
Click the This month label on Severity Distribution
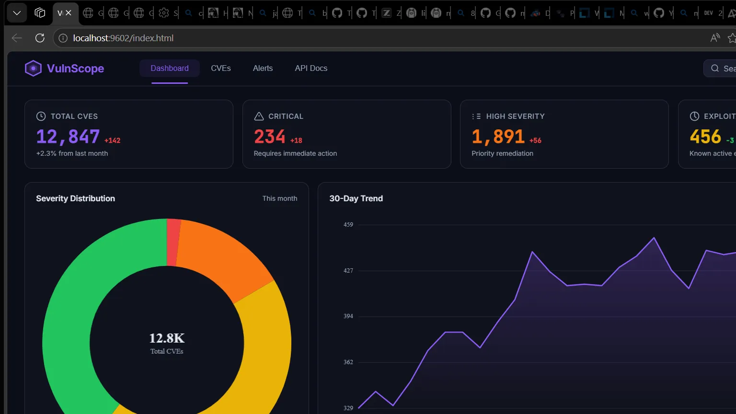tap(280, 198)
